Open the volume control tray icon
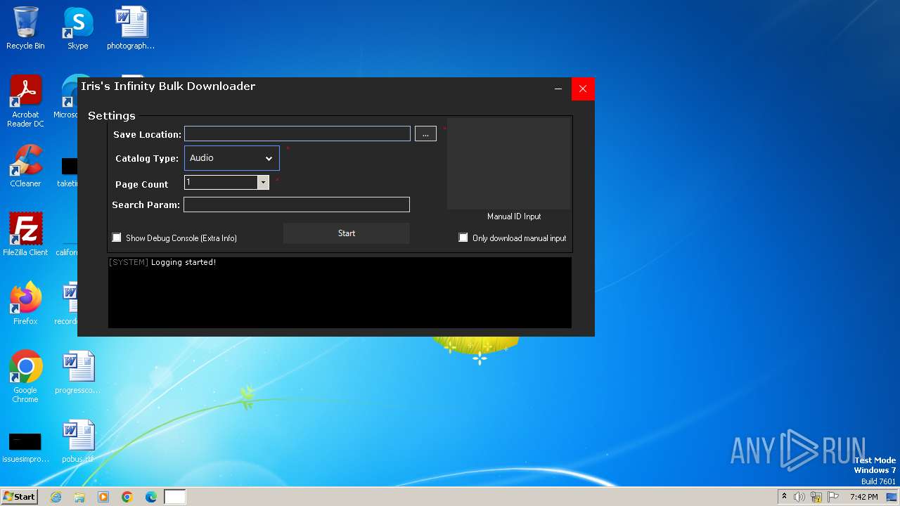The width and height of the screenshot is (900, 506). pyautogui.click(x=799, y=497)
